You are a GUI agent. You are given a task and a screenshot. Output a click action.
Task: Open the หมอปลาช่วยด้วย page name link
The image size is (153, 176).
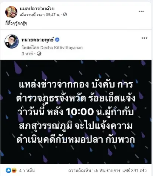[x=37, y=9]
